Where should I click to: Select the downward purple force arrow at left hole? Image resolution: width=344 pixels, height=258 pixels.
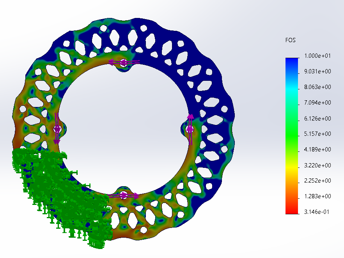click(57, 129)
